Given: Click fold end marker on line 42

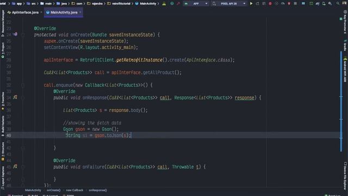Looking at the screenshot, I should coord(23,148).
